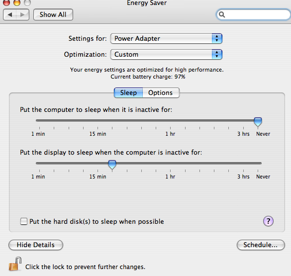This screenshot has width=291, height=276.
Task: Click 'Click the lock to prevent further changes.' text
Action: [x=85, y=267]
